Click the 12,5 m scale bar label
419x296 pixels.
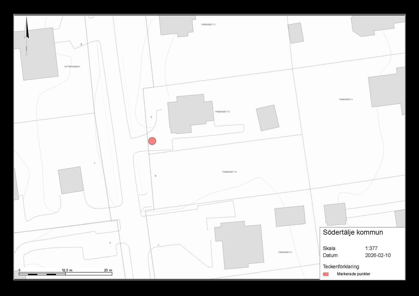pos(66,270)
